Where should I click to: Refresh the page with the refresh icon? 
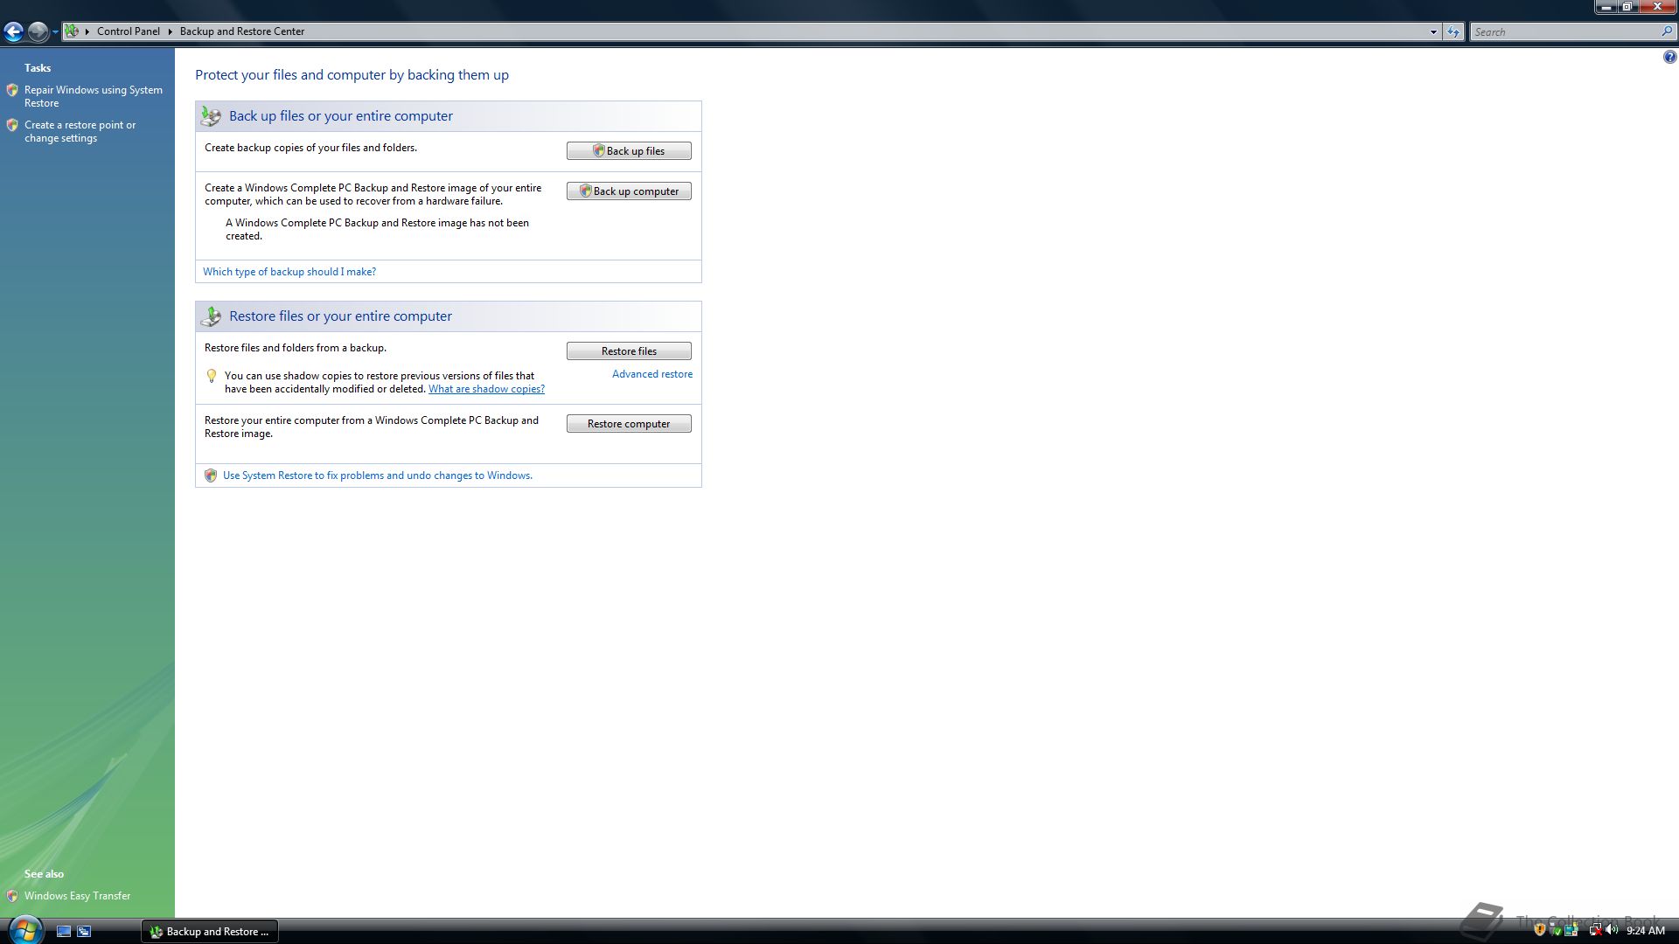click(1453, 32)
